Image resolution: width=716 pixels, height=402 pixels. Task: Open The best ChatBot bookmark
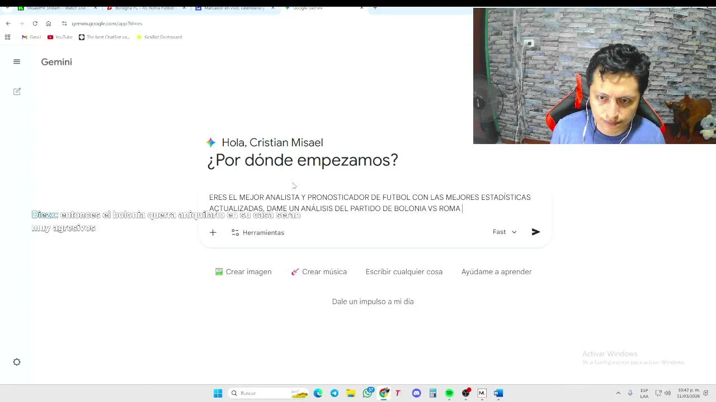click(104, 37)
